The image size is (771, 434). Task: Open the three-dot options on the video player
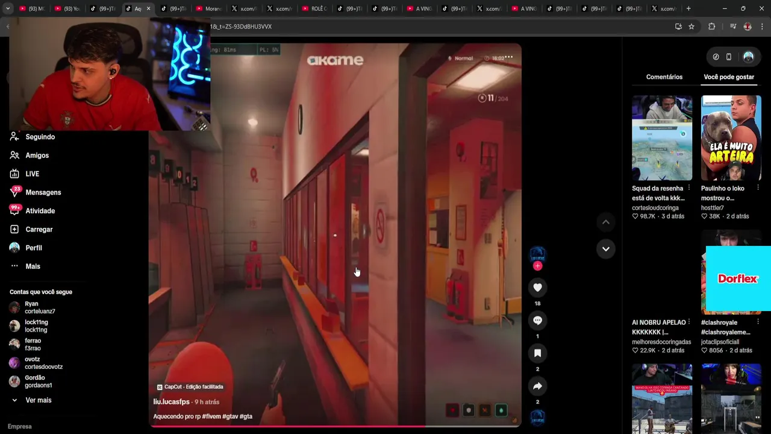click(508, 58)
